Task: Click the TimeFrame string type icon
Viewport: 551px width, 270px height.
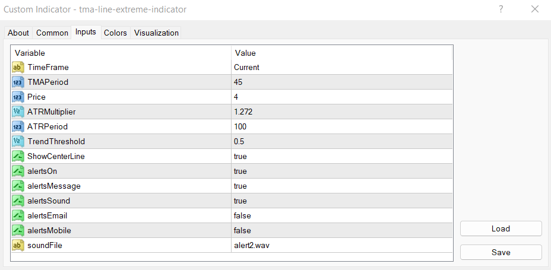Action: [x=18, y=67]
